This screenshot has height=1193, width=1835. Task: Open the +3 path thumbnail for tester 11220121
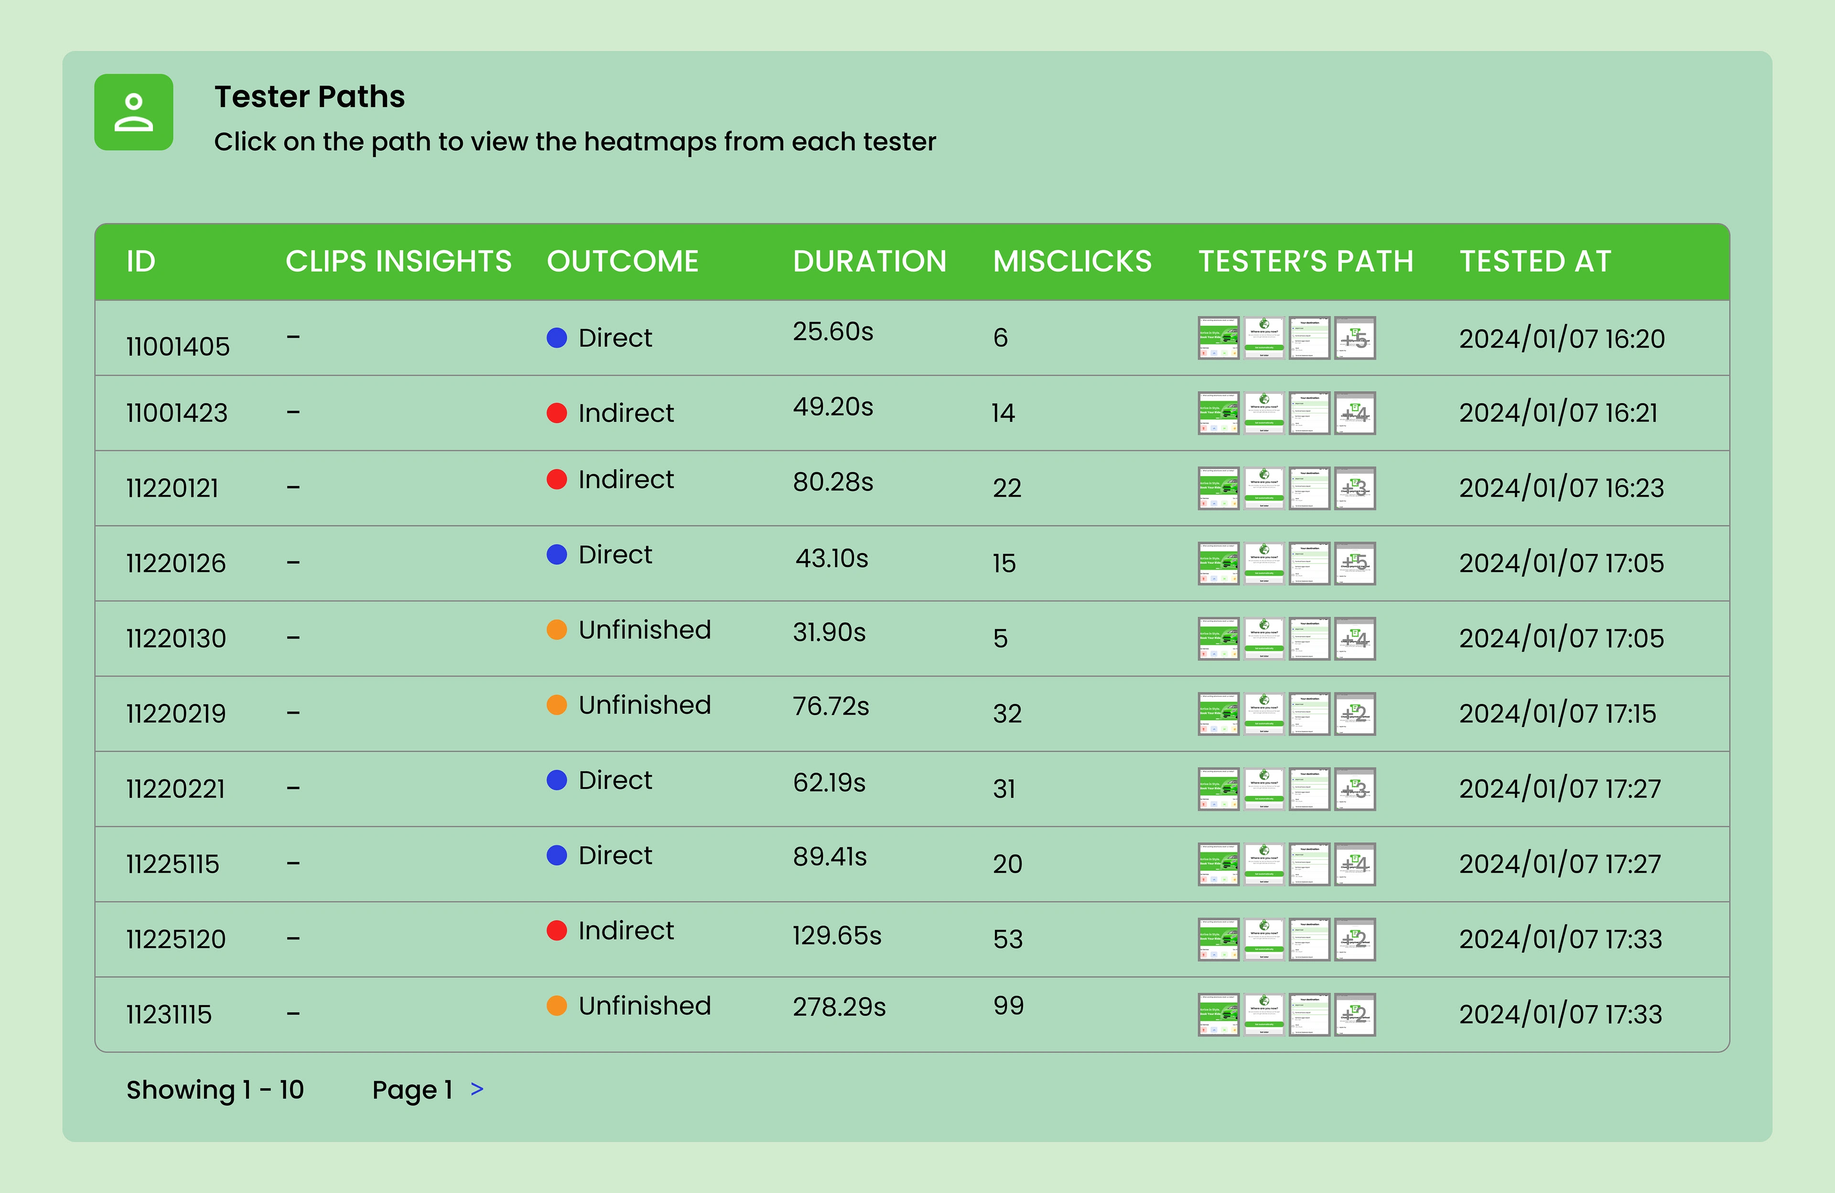point(1355,488)
